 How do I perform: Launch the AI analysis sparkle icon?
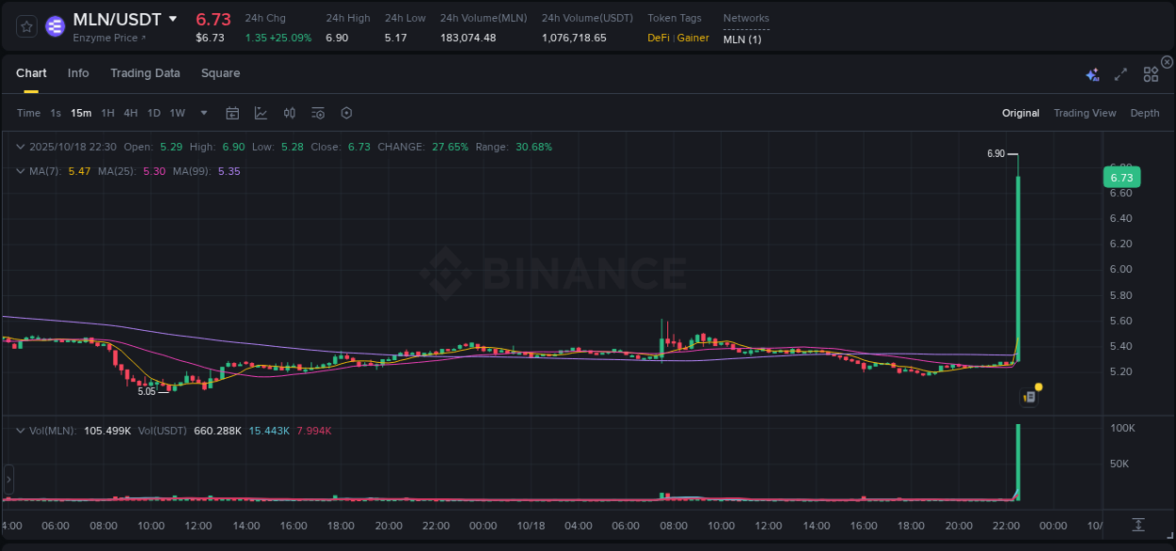click(x=1091, y=72)
